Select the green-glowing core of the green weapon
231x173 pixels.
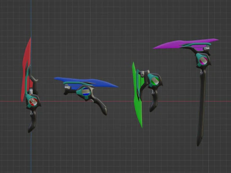pyautogui.click(x=155, y=81)
